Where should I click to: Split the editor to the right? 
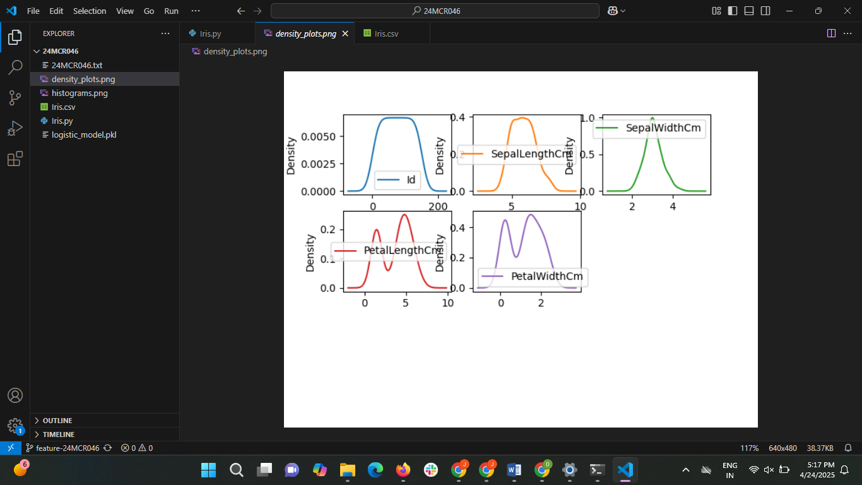[831, 33]
